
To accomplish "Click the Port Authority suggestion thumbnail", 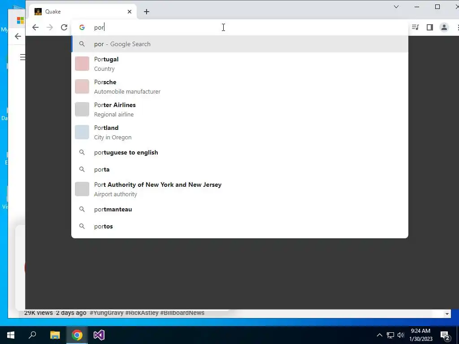I will point(82,189).
